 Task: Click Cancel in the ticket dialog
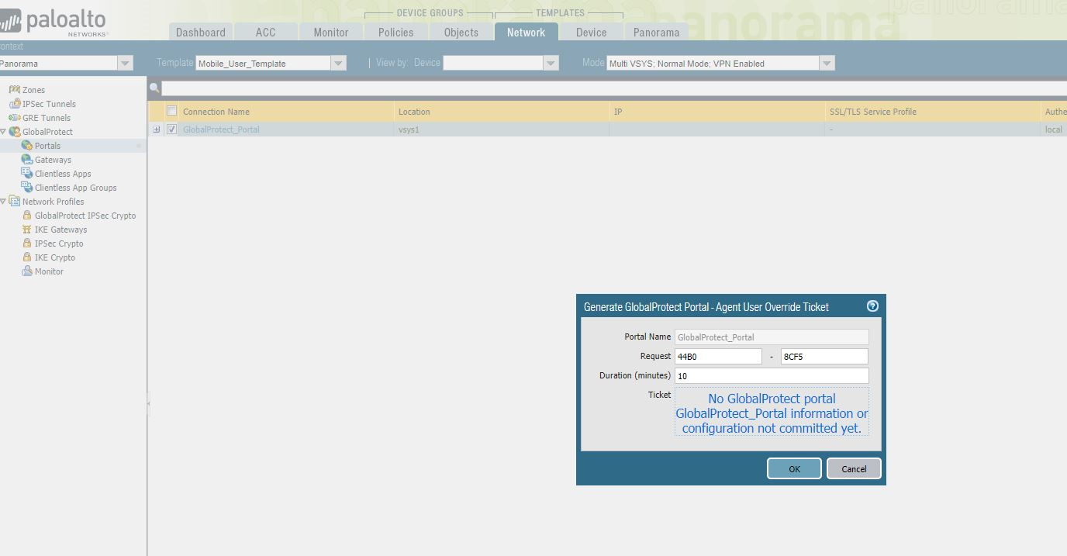pyautogui.click(x=854, y=468)
